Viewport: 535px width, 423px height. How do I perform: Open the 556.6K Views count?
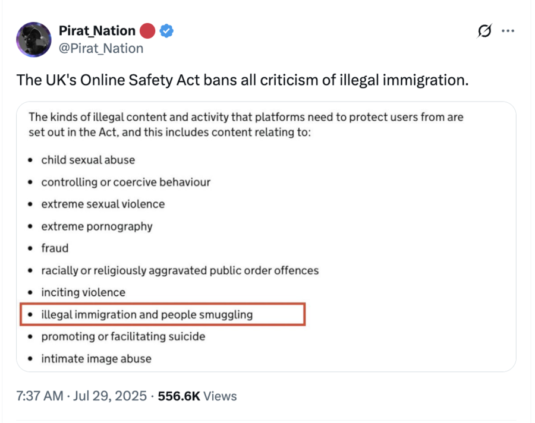click(197, 396)
